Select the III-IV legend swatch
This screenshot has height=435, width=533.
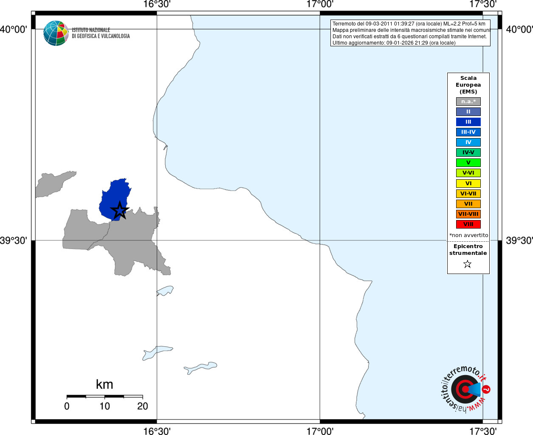(468, 132)
